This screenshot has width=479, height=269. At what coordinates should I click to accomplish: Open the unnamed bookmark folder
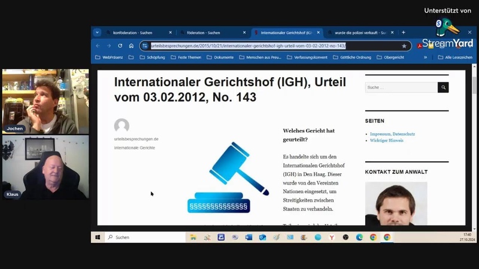131,57
